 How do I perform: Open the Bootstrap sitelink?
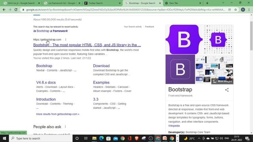click(44, 66)
